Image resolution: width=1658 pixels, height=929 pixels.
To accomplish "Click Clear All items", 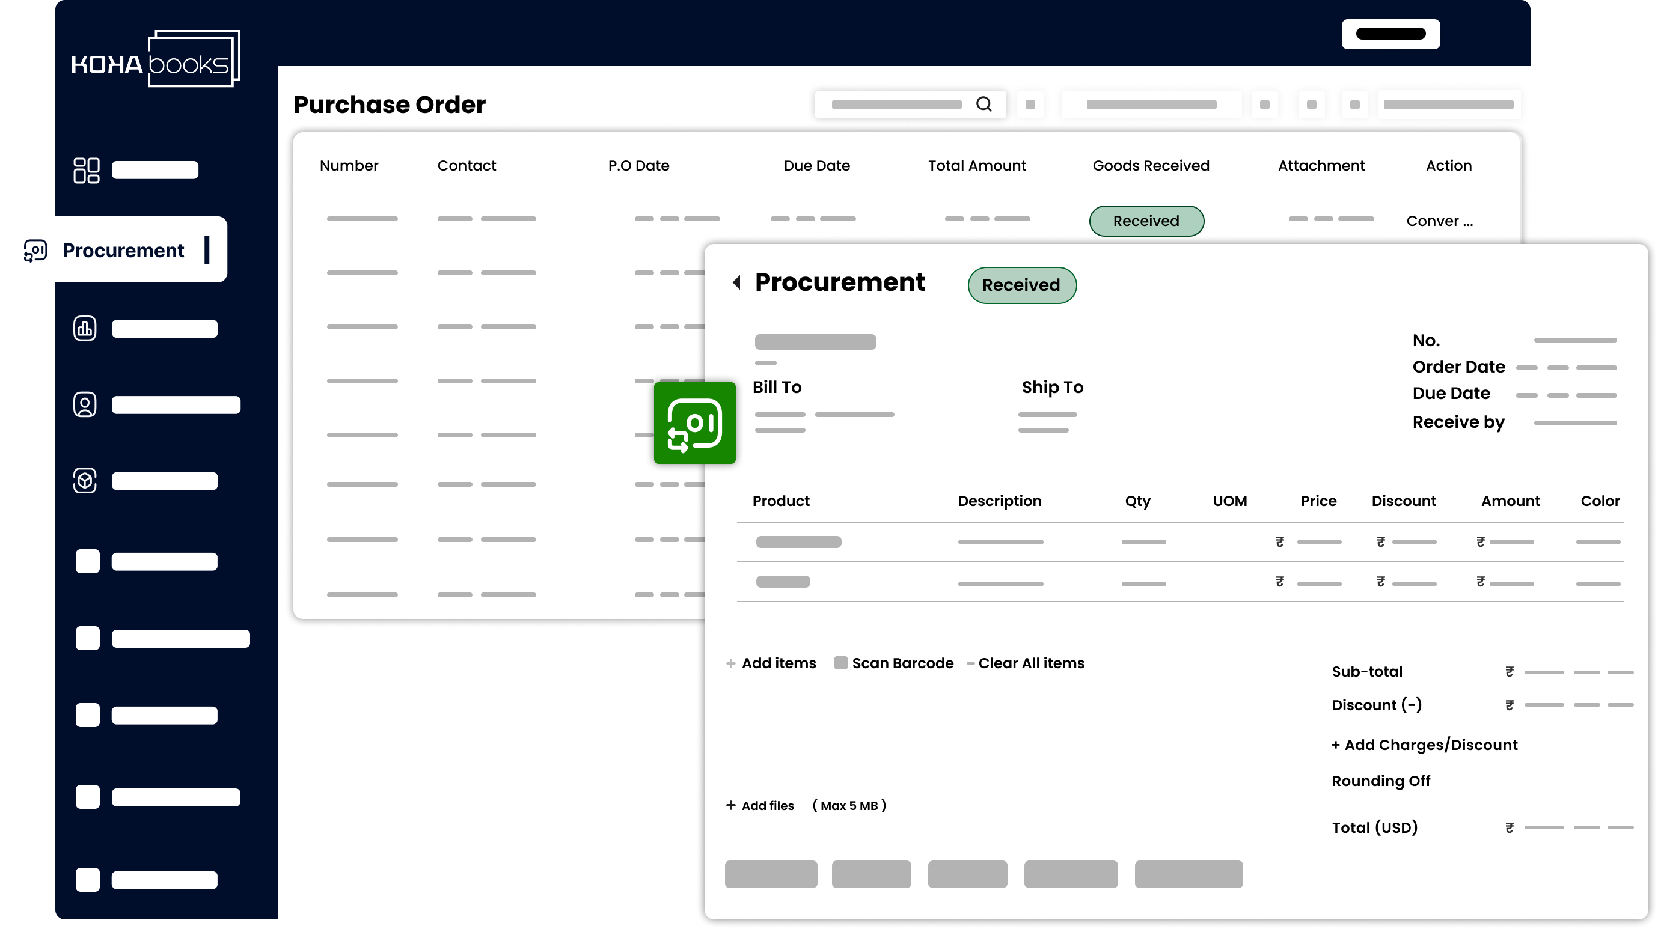I will (1030, 663).
